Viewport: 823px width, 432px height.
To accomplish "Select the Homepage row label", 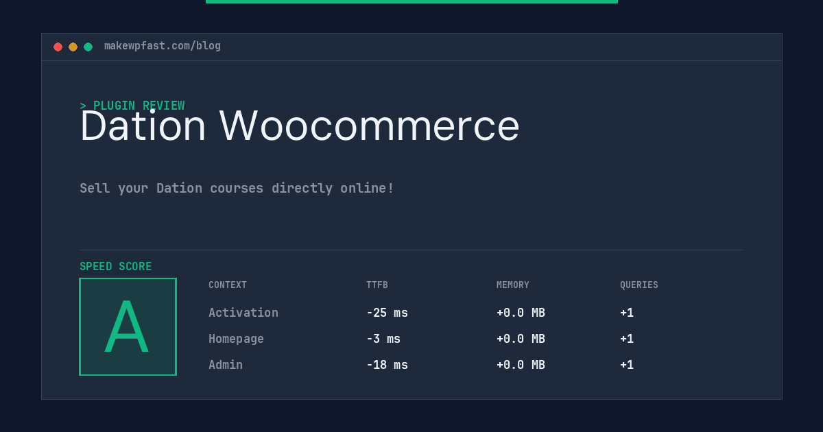I will point(236,339).
